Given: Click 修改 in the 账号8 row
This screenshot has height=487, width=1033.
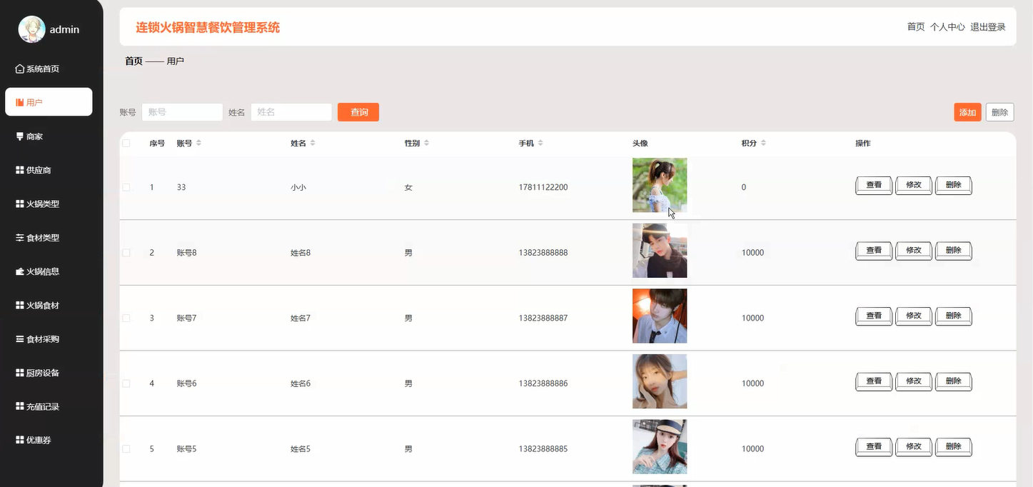Looking at the screenshot, I should point(914,251).
